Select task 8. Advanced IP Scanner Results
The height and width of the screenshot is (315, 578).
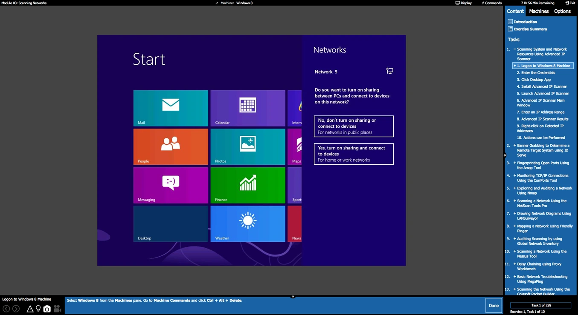pos(543,119)
